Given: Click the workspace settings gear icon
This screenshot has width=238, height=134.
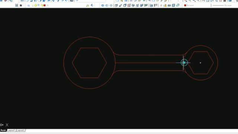Looking at the screenshot, I should (x=17, y=6).
